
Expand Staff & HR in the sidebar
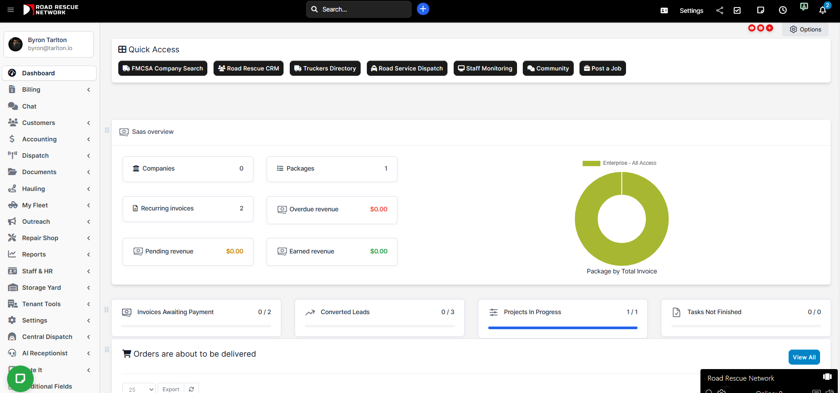click(49, 271)
